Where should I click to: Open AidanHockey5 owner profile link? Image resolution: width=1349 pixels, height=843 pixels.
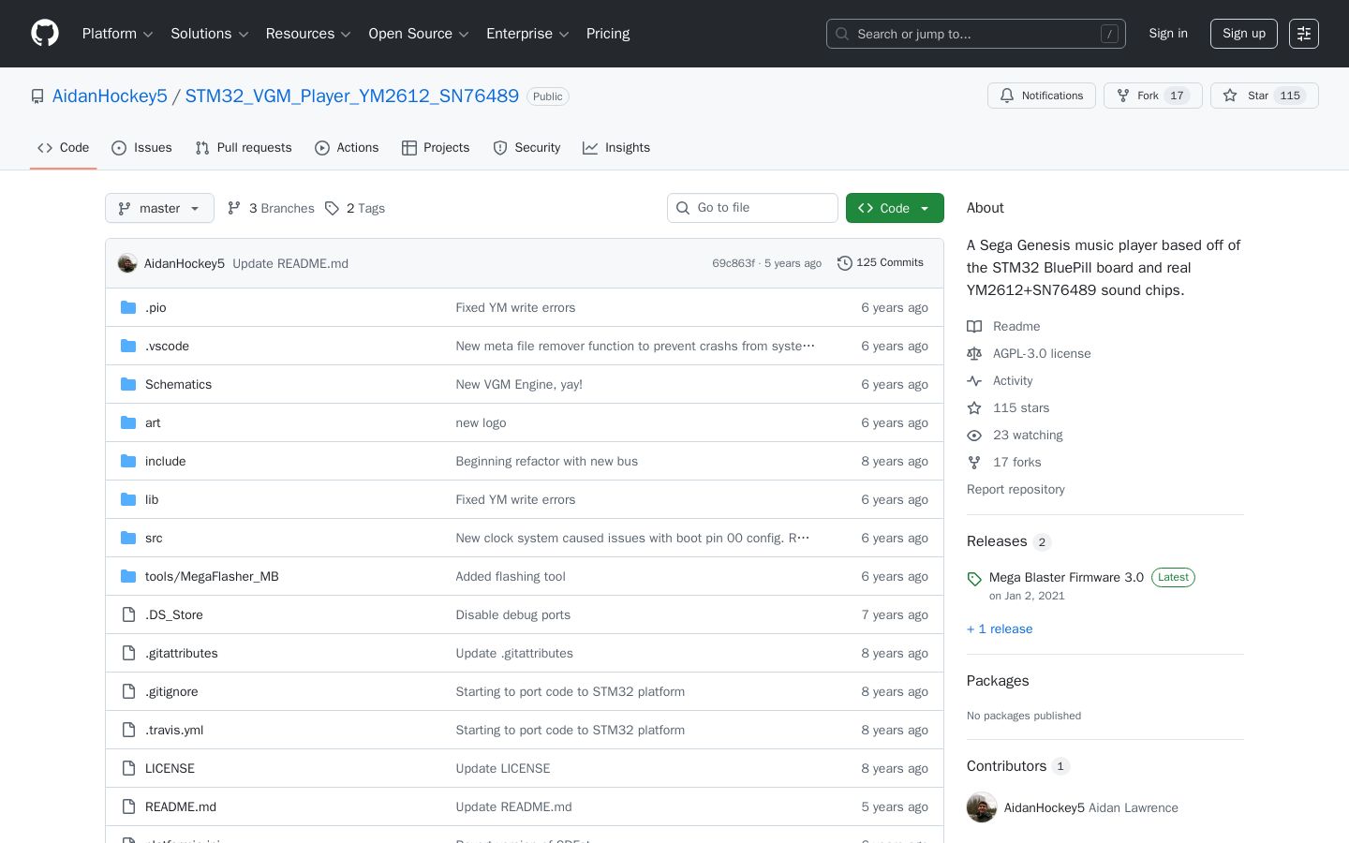pyautogui.click(x=110, y=96)
